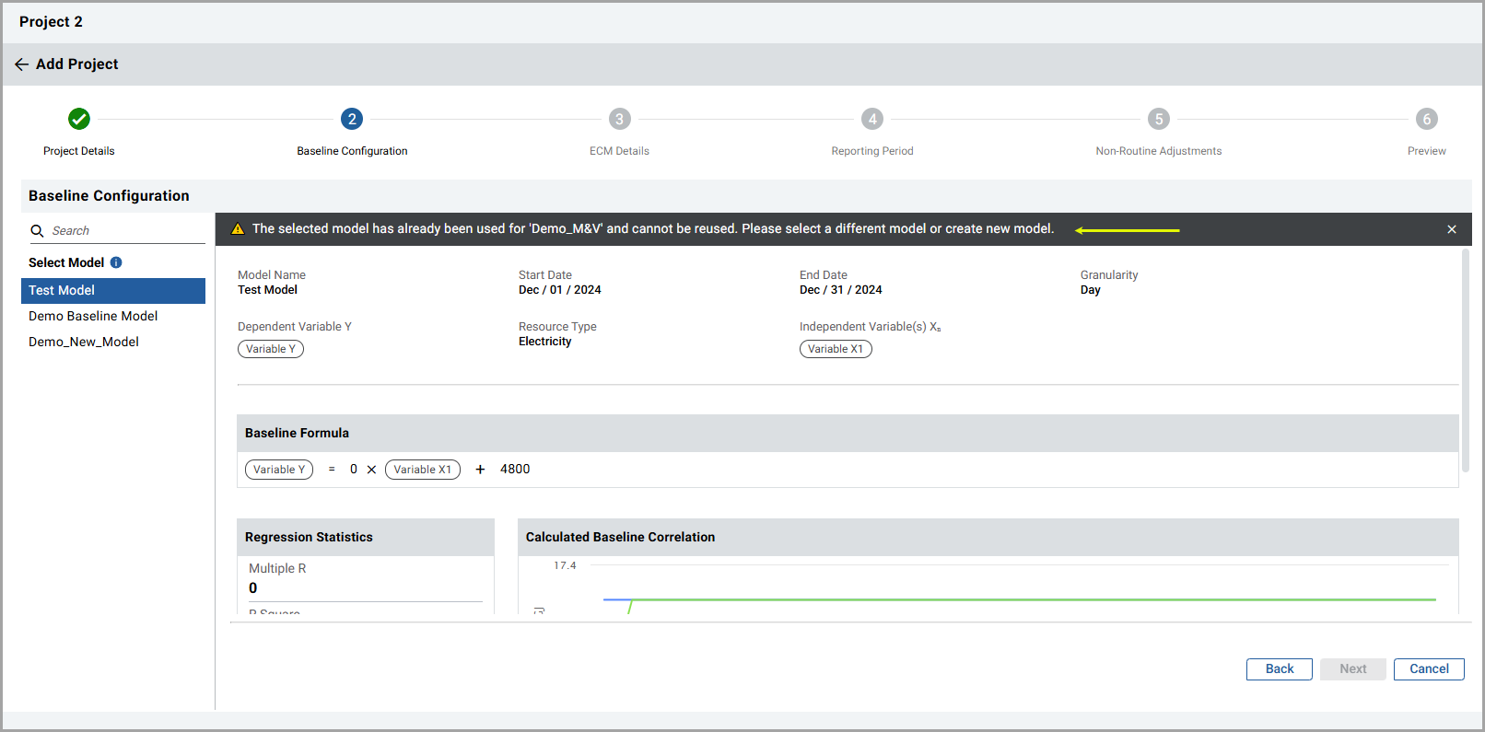Select step 2 Baseline Configuration circle
The height and width of the screenshot is (732, 1485).
352,119
